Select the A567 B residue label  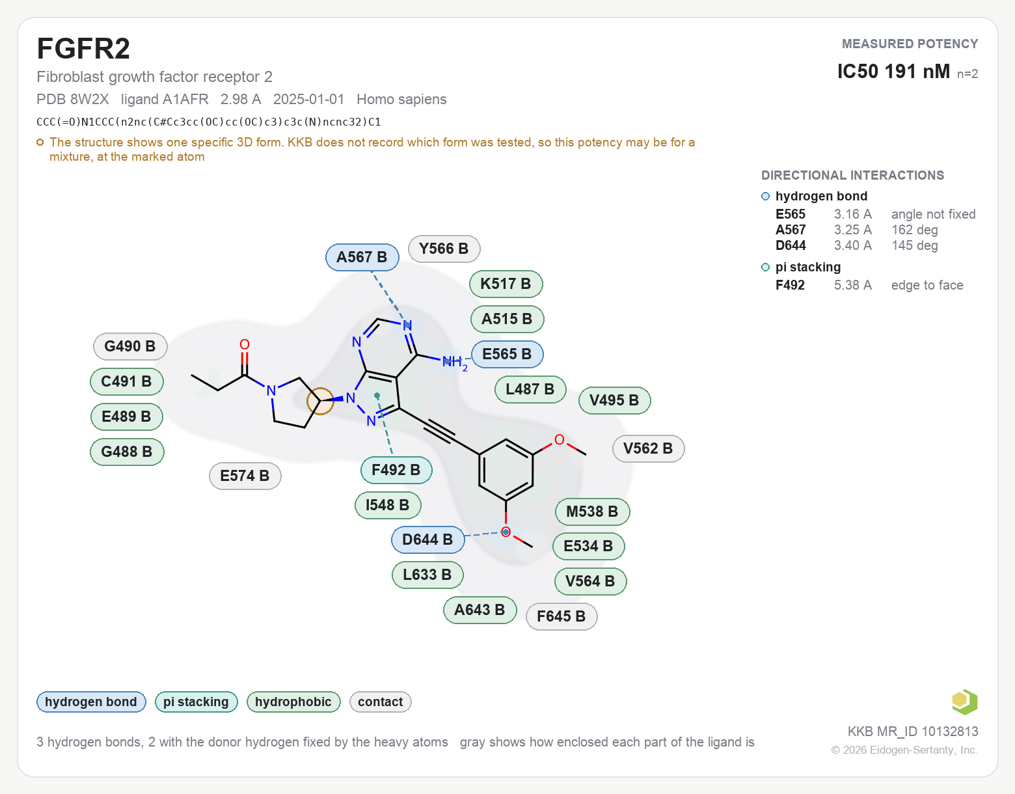coord(362,257)
